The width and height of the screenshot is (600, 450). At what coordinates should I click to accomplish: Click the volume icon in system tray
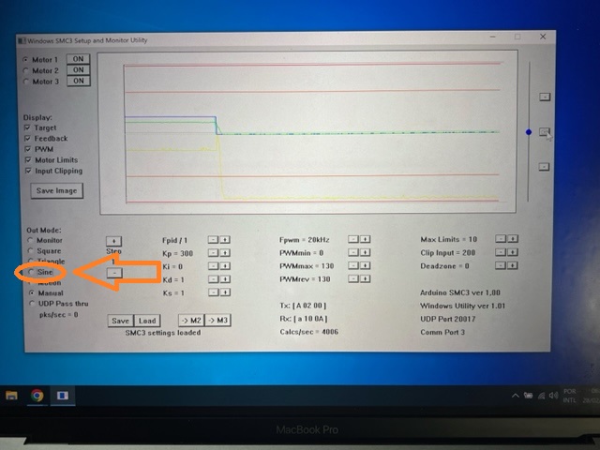coord(553,396)
